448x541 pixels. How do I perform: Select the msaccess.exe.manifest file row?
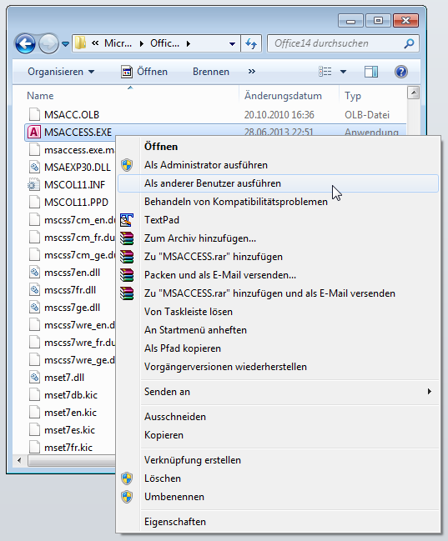(71, 150)
